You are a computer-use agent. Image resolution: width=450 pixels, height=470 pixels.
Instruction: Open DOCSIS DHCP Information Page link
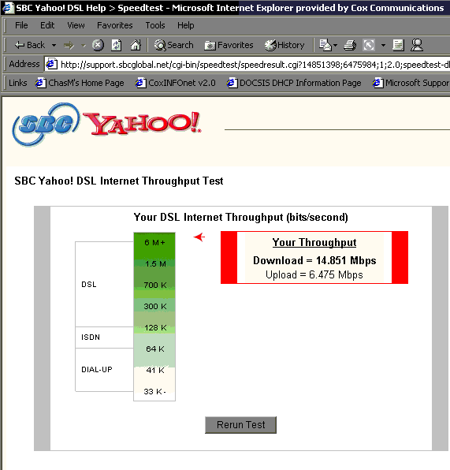click(294, 83)
